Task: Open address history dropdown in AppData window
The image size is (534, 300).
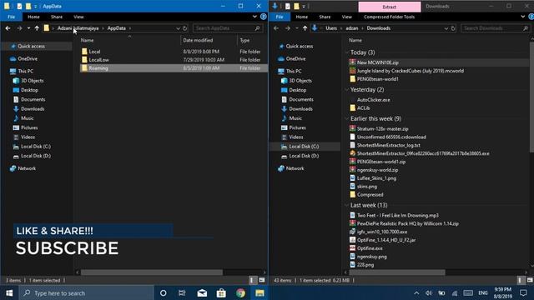Action: click(178, 28)
